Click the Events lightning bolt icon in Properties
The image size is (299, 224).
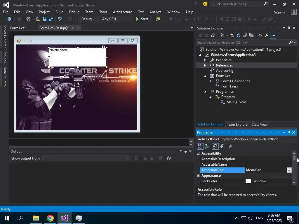[x=222, y=146]
